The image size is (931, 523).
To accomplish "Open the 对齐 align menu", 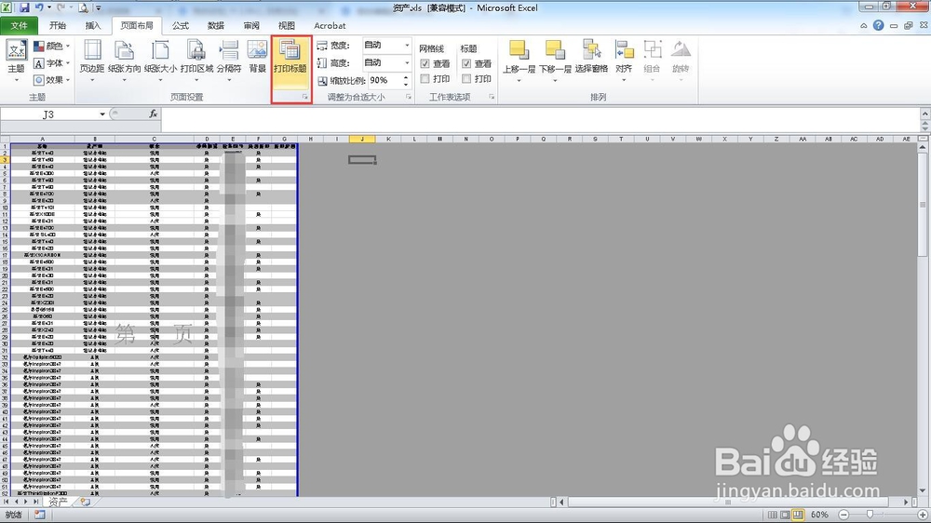I will (x=624, y=61).
